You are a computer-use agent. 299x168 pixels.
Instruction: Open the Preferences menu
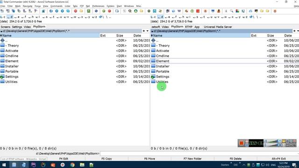coord(98,6)
